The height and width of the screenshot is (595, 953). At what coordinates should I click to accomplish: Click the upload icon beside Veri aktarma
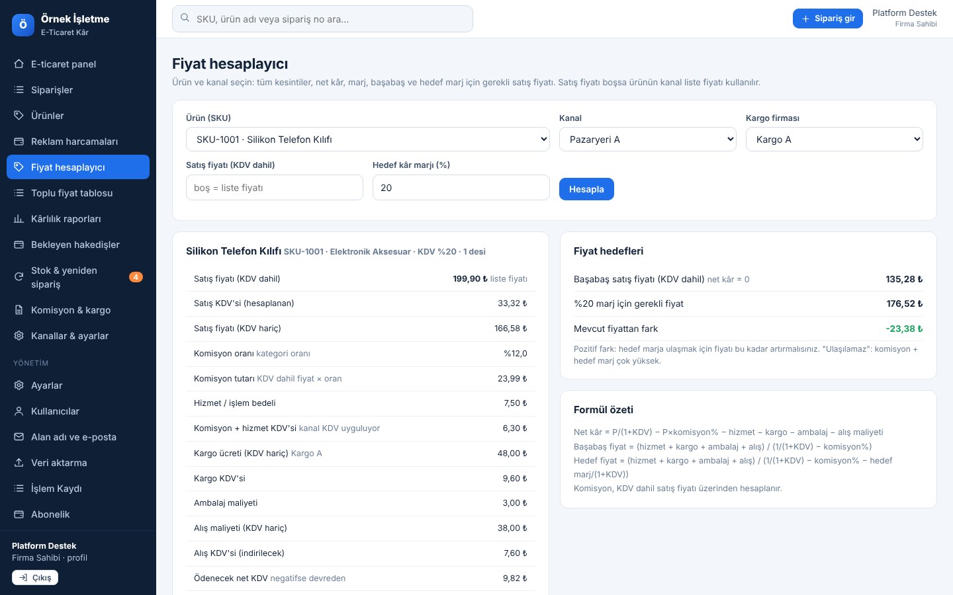[x=19, y=463]
